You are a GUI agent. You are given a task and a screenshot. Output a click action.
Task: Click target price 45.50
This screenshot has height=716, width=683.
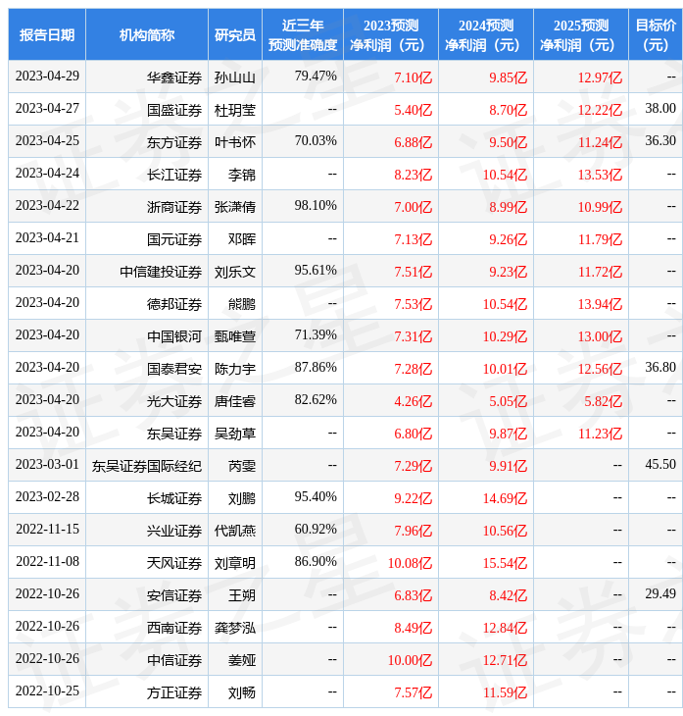(x=659, y=464)
